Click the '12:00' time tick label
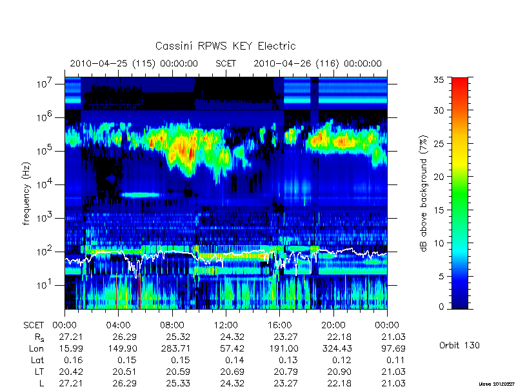The width and height of the screenshot is (516, 387). click(226, 325)
